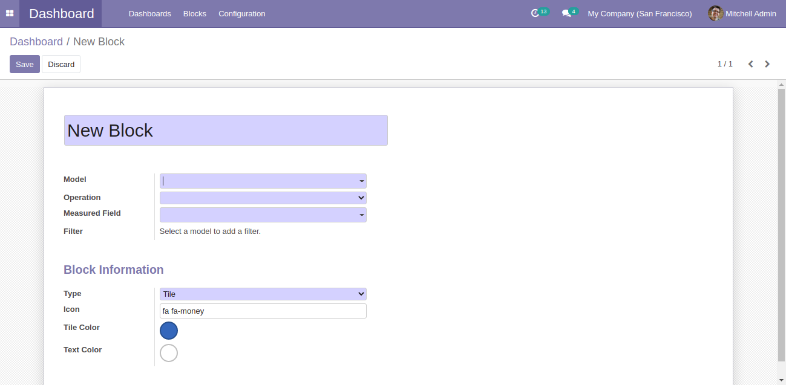Open the Type dropdown showing Tile
This screenshot has height=385, width=786.
coord(263,294)
